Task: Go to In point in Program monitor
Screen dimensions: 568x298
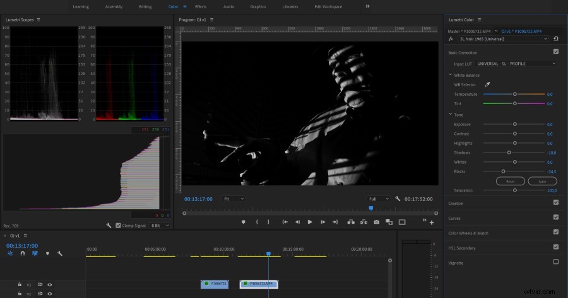Action: (x=285, y=222)
